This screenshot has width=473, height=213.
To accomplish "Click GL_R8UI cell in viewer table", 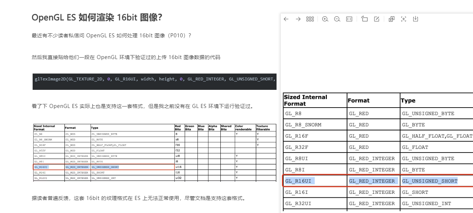I will 315,158.
